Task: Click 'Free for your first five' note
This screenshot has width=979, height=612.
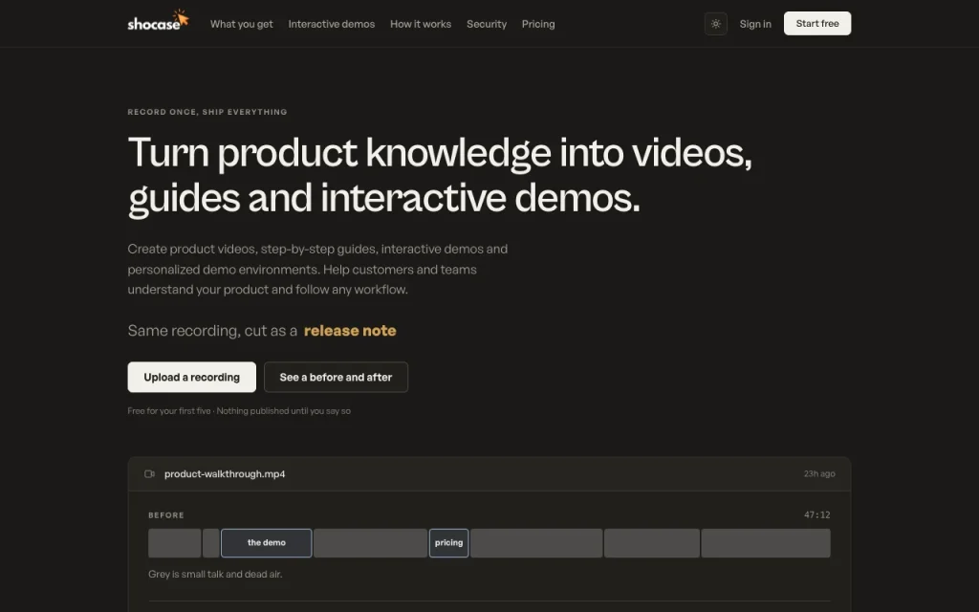Action: (x=169, y=411)
